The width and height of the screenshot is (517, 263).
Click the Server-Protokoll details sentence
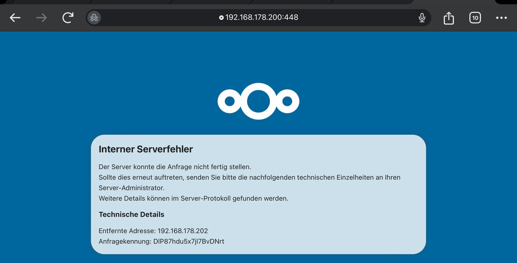point(193,198)
